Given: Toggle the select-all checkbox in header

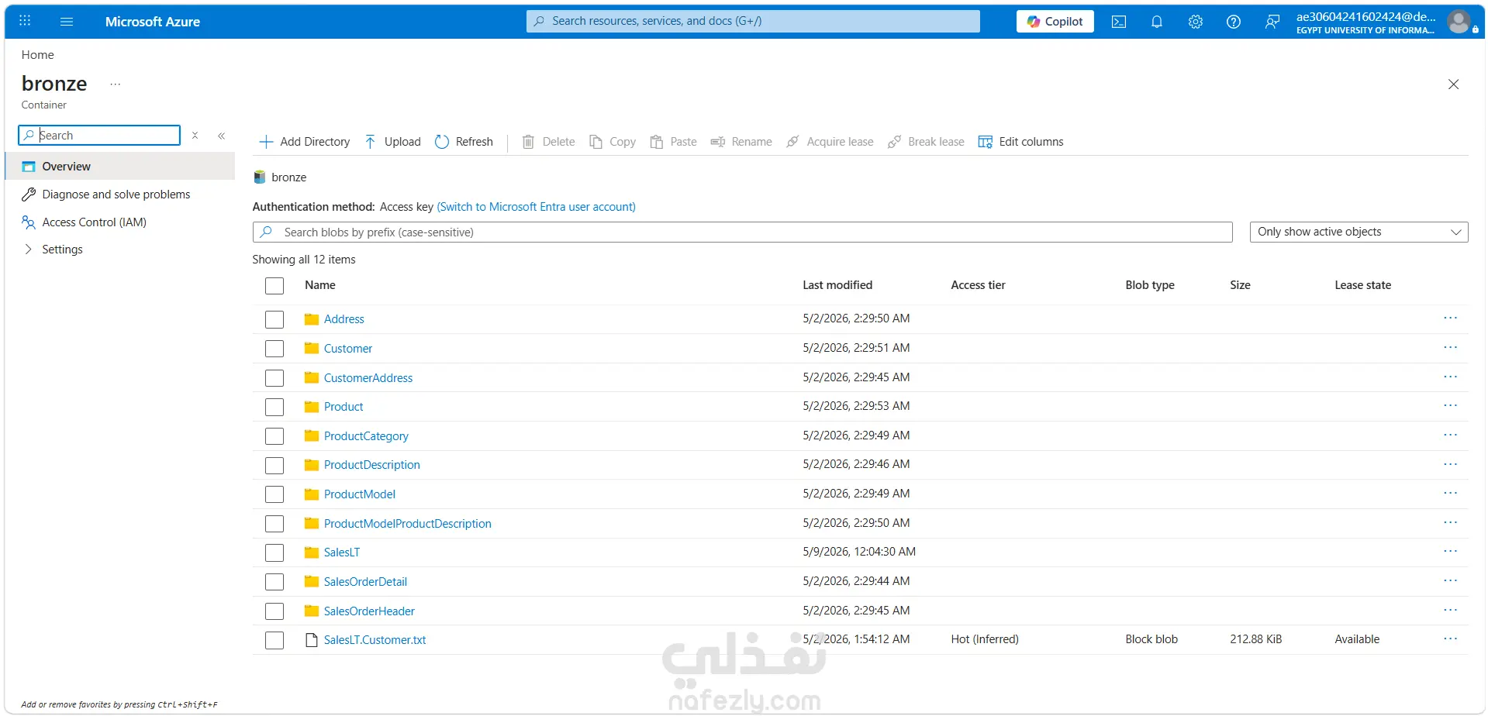Looking at the screenshot, I should click(x=274, y=286).
